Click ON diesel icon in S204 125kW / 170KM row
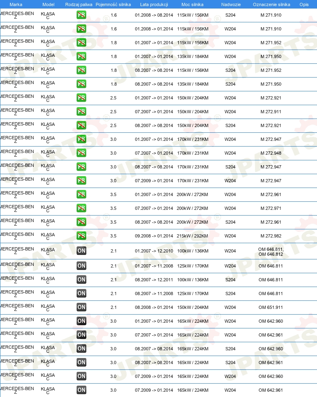Screen dimensions: 317x397 click(81, 293)
